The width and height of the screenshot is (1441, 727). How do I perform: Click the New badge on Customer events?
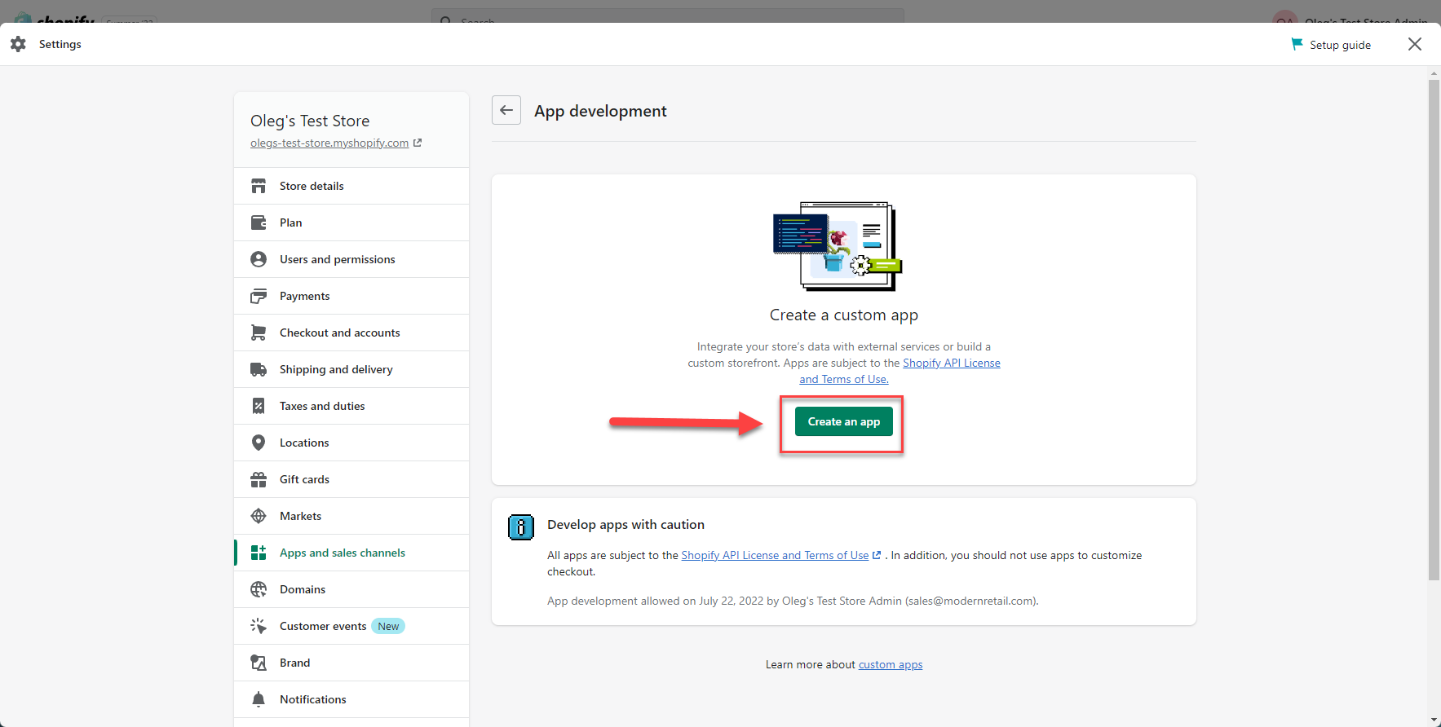pos(388,626)
